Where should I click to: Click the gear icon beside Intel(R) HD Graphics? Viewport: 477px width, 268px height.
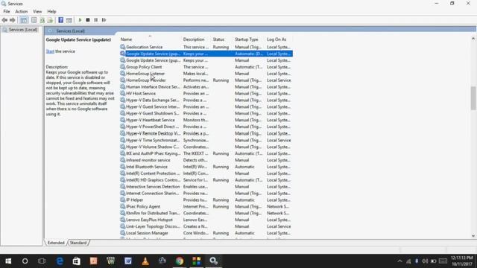tap(122, 180)
